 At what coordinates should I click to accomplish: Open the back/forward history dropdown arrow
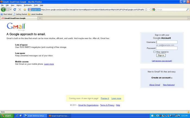coord(11,9)
